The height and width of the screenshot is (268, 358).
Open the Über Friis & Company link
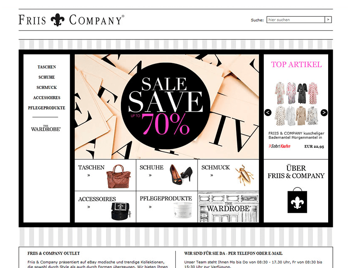pos(296,172)
